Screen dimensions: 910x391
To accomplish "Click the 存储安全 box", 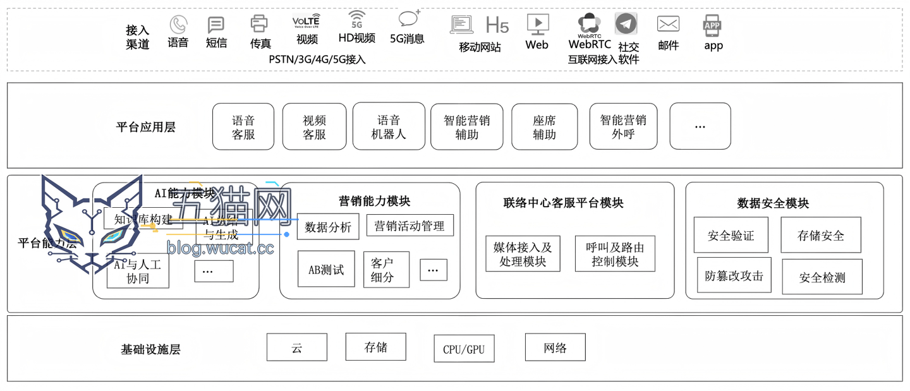I will pyautogui.click(x=821, y=235).
